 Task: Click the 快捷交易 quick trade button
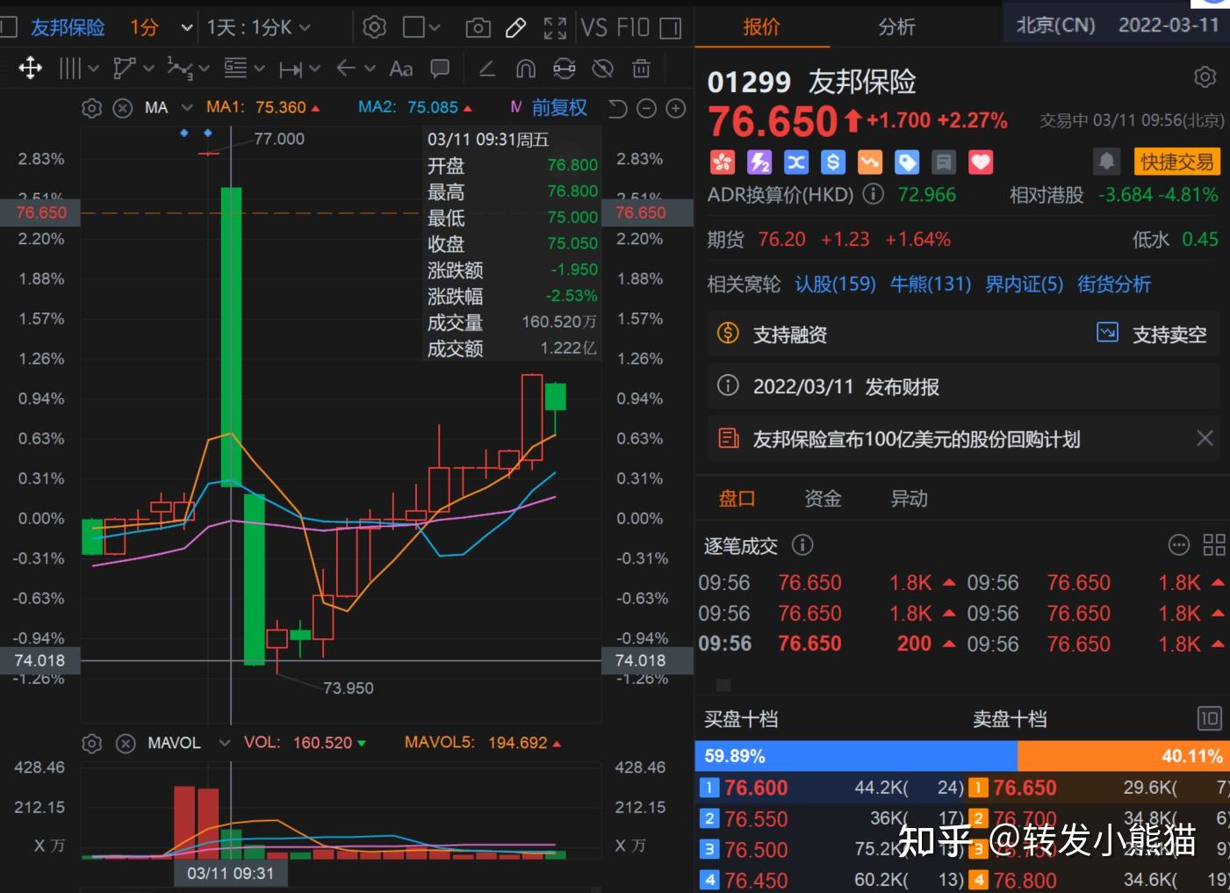click(x=1176, y=162)
